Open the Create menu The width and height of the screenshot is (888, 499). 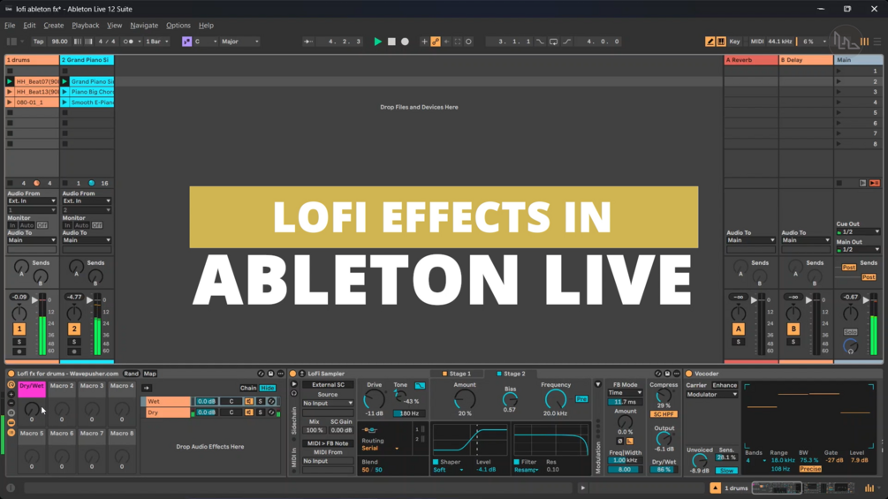point(53,26)
